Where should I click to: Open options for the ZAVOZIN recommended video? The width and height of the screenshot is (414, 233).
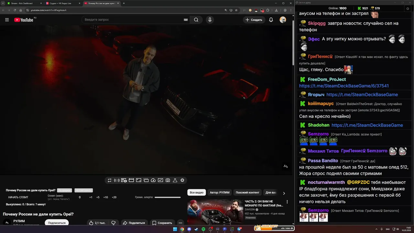point(287,202)
